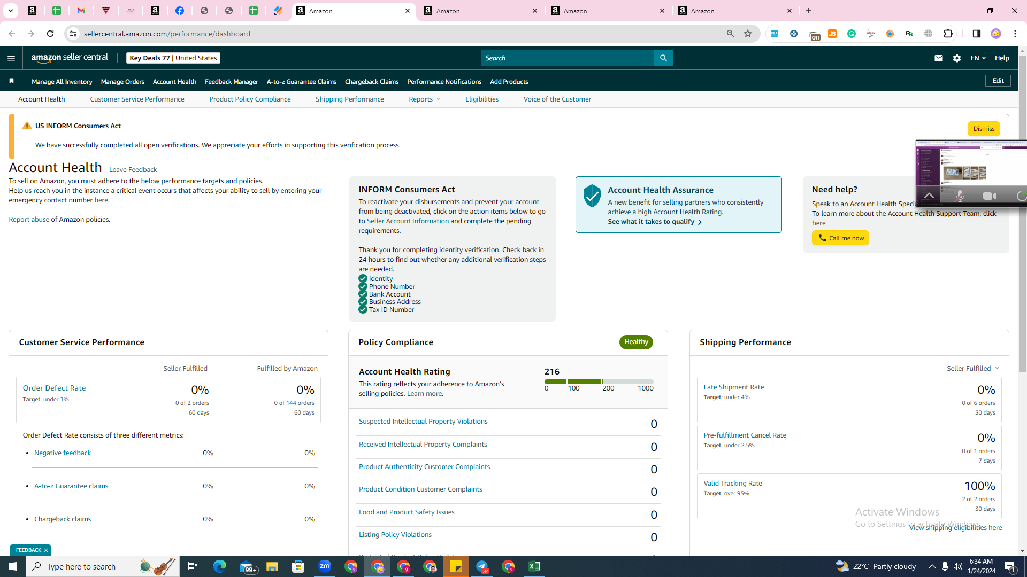Open Microsoft Store from the taskbar
The image size is (1027, 577).
[298, 566]
